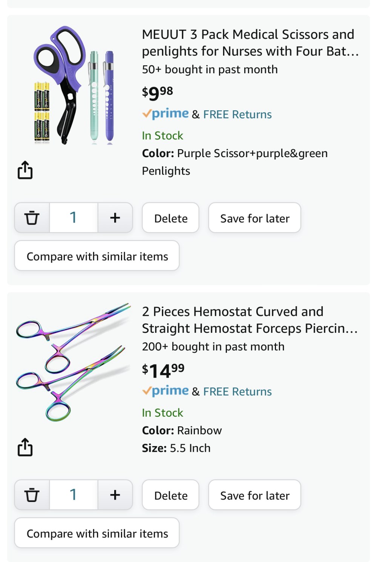The width and height of the screenshot is (377, 562).
Task: Compare the MEUUT scissors with similar items
Action: (97, 256)
